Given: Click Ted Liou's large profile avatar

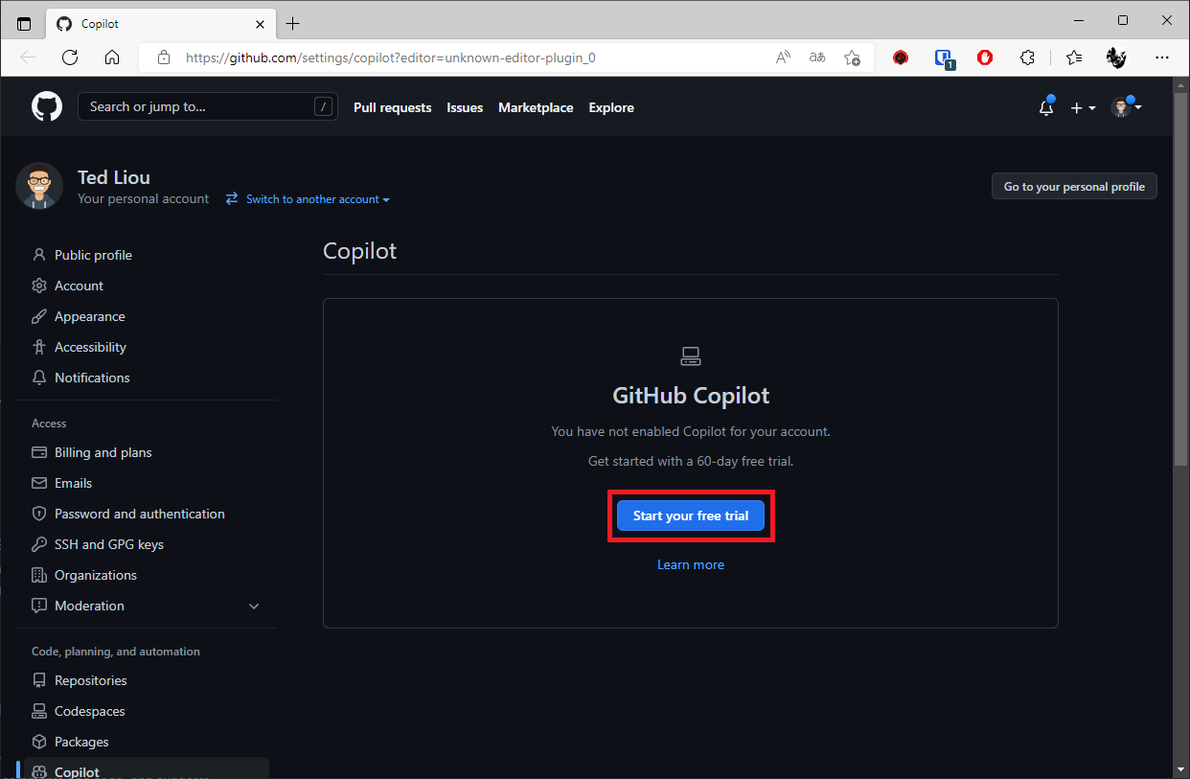Looking at the screenshot, I should click(39, 186).
